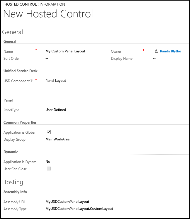Click the Common Properties section header
Screen dimensions: 190x219
pyautogui.click(x=20, y=122)
